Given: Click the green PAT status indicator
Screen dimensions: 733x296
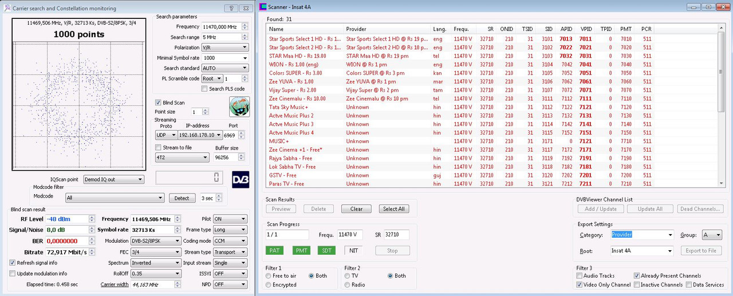Looking at the screenshot, I should [274, 250].
